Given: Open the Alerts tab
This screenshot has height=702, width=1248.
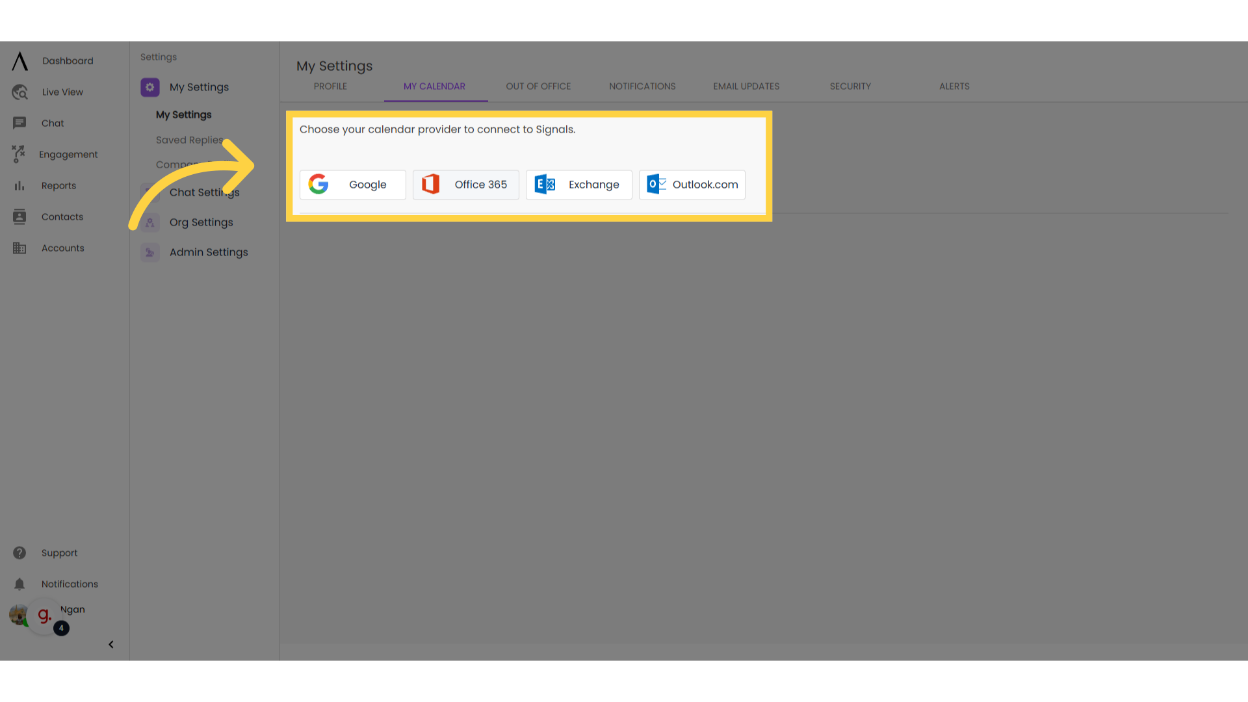Looking at the screenshot, I should pos(954,86).
